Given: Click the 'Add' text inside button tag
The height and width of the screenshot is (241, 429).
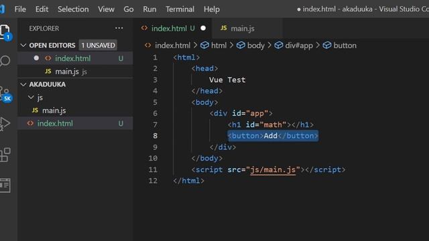Looking at the screenshot, I should [x=271, y=136].
